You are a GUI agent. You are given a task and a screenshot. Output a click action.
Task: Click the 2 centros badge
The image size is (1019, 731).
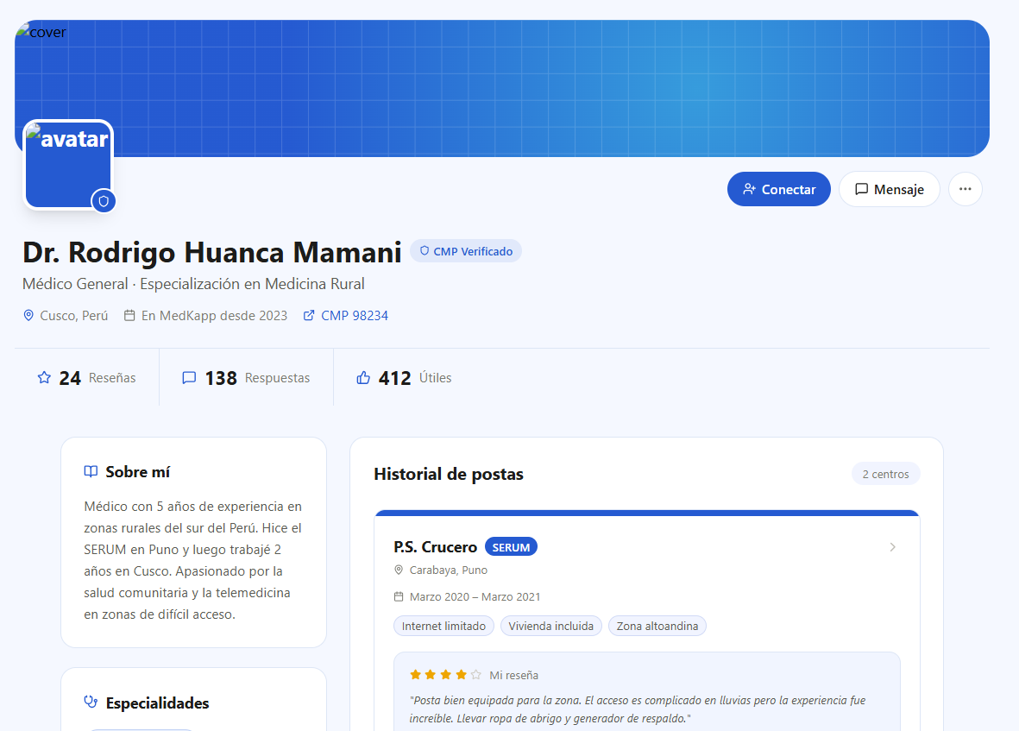tap(885, 475)
